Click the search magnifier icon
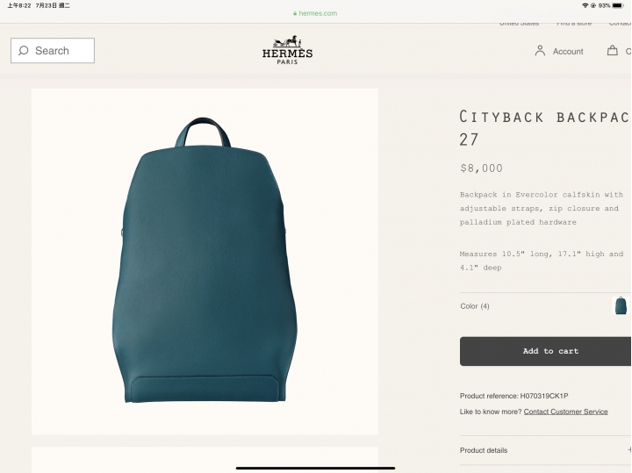The width and height of the screenshot is (632, 473). click(x=24, y=50)
